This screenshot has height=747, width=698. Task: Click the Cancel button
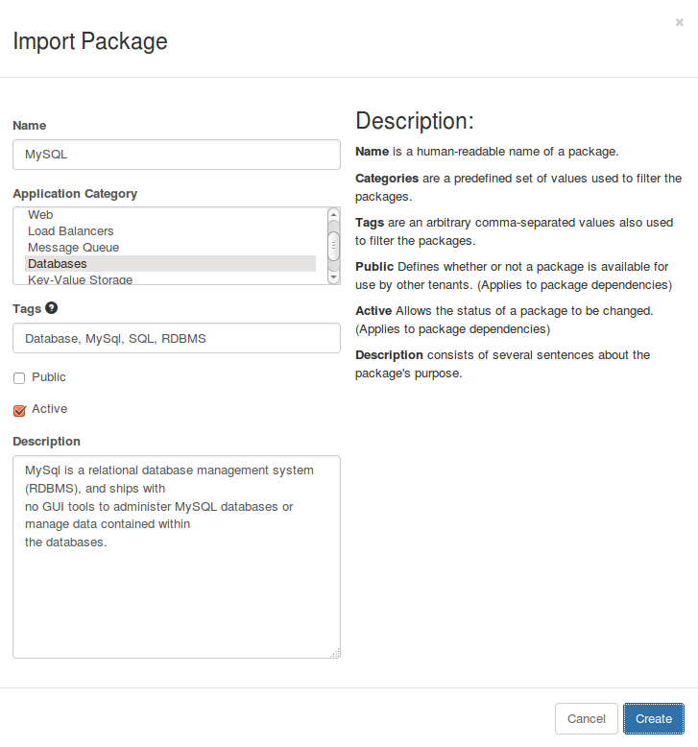point(586,719)
